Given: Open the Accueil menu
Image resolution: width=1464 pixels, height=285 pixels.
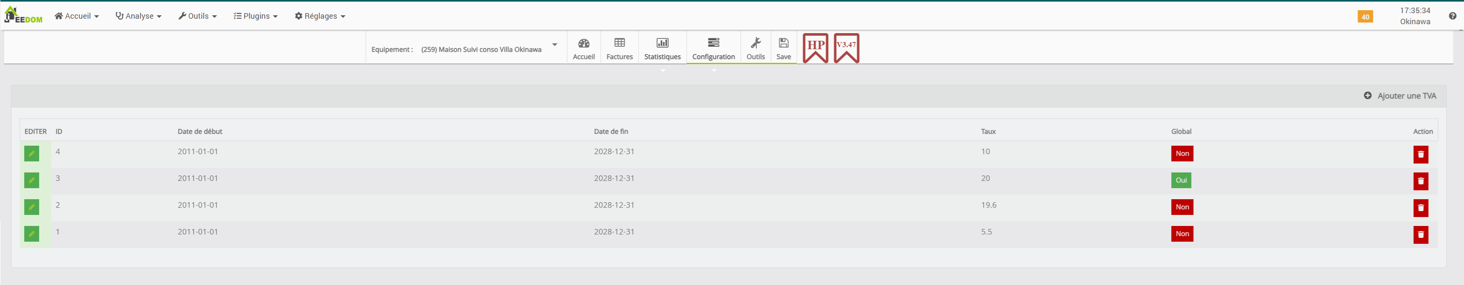Looking at the screenshot, I should point(77,16).
